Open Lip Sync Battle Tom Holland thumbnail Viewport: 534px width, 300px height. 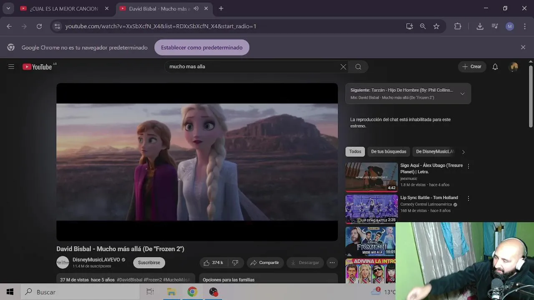371,209
